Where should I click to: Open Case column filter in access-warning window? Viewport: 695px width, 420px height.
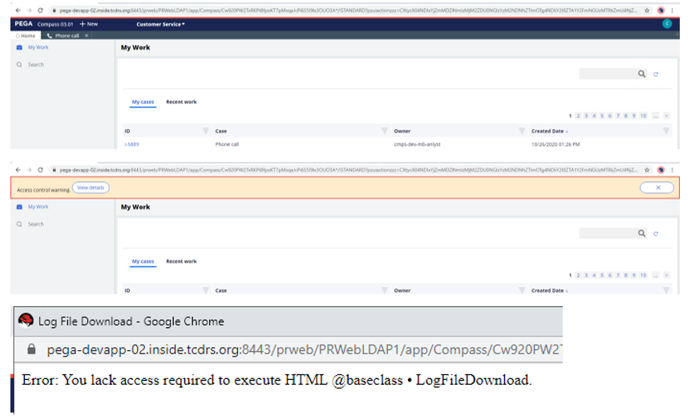[384, 290]
